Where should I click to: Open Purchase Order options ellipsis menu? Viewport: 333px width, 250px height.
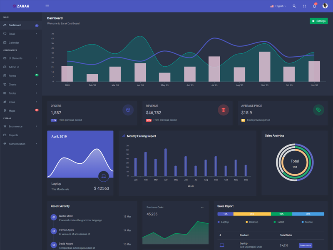tap(202, 207)
